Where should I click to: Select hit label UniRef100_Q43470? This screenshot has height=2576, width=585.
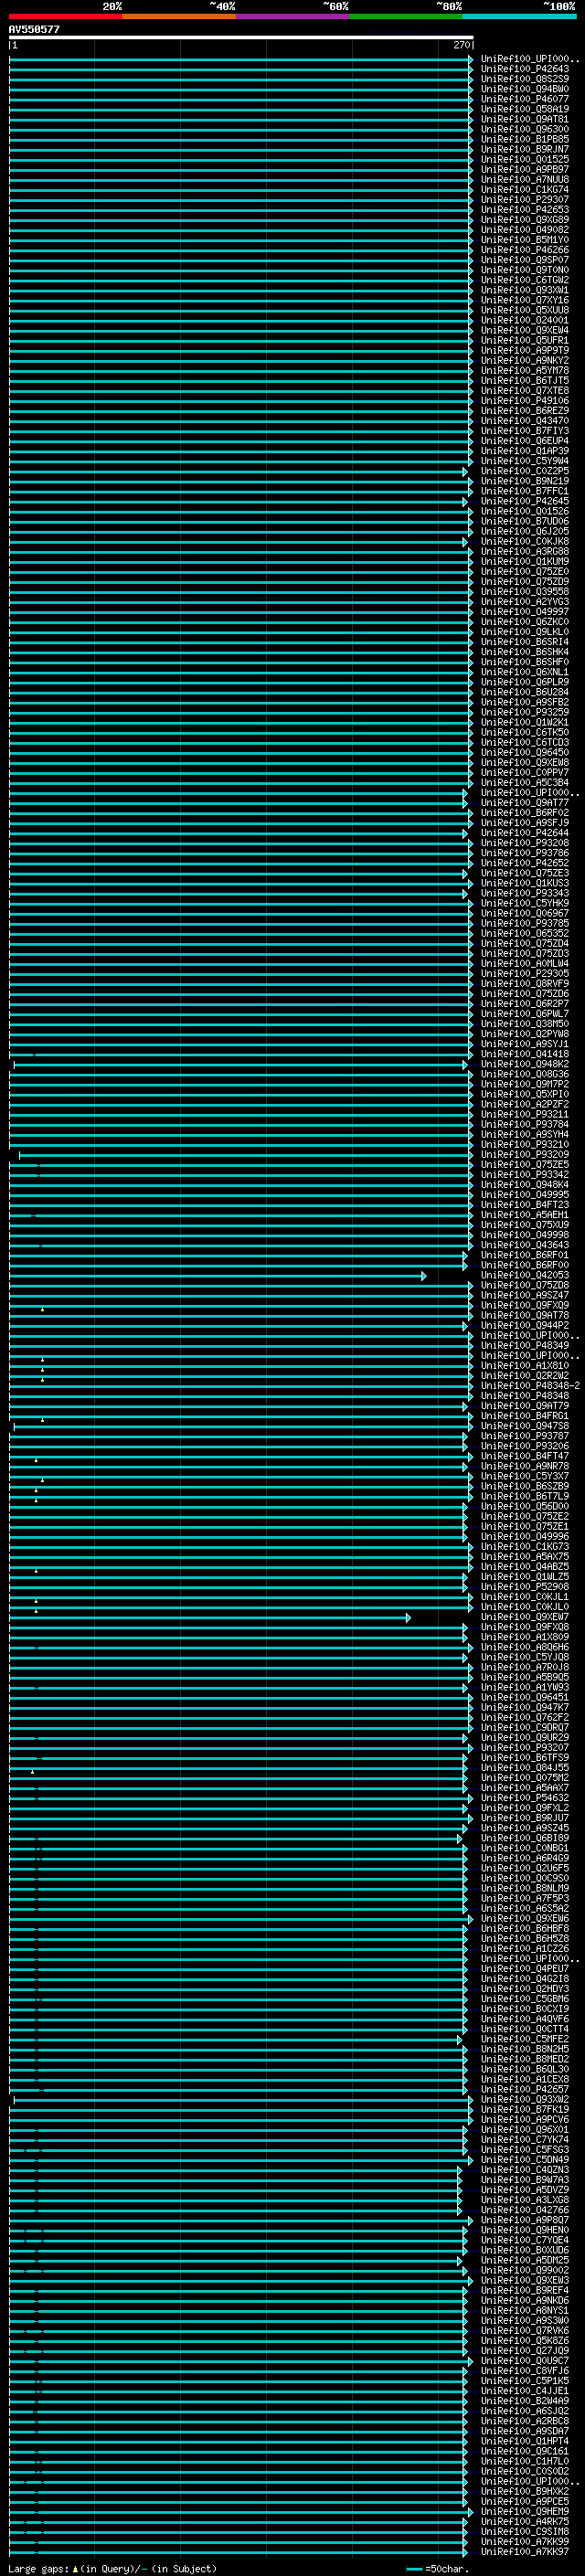click(525, 420)
